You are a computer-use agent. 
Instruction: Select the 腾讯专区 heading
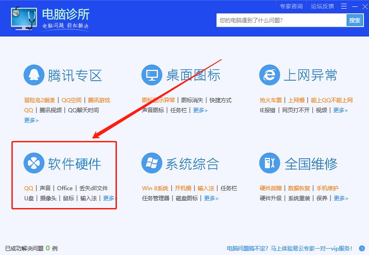[x=75, y=75]
